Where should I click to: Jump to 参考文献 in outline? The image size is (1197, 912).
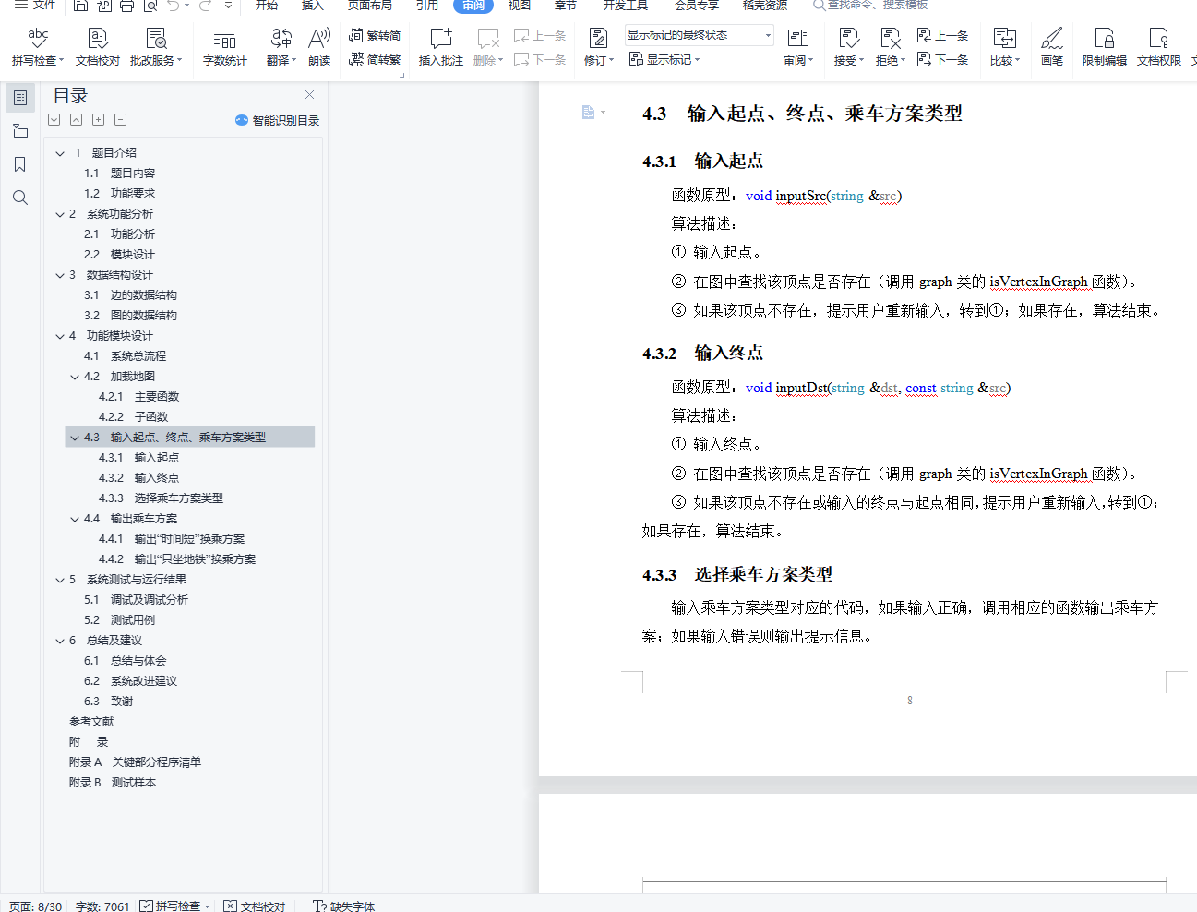click(x=91, y=722)
